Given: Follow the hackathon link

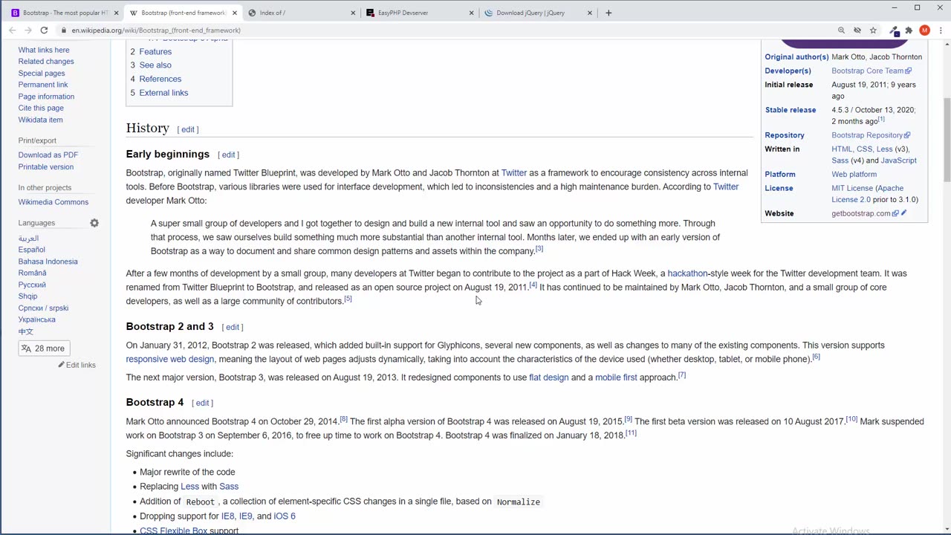Looking at the screenshot, I should point(687,273).
